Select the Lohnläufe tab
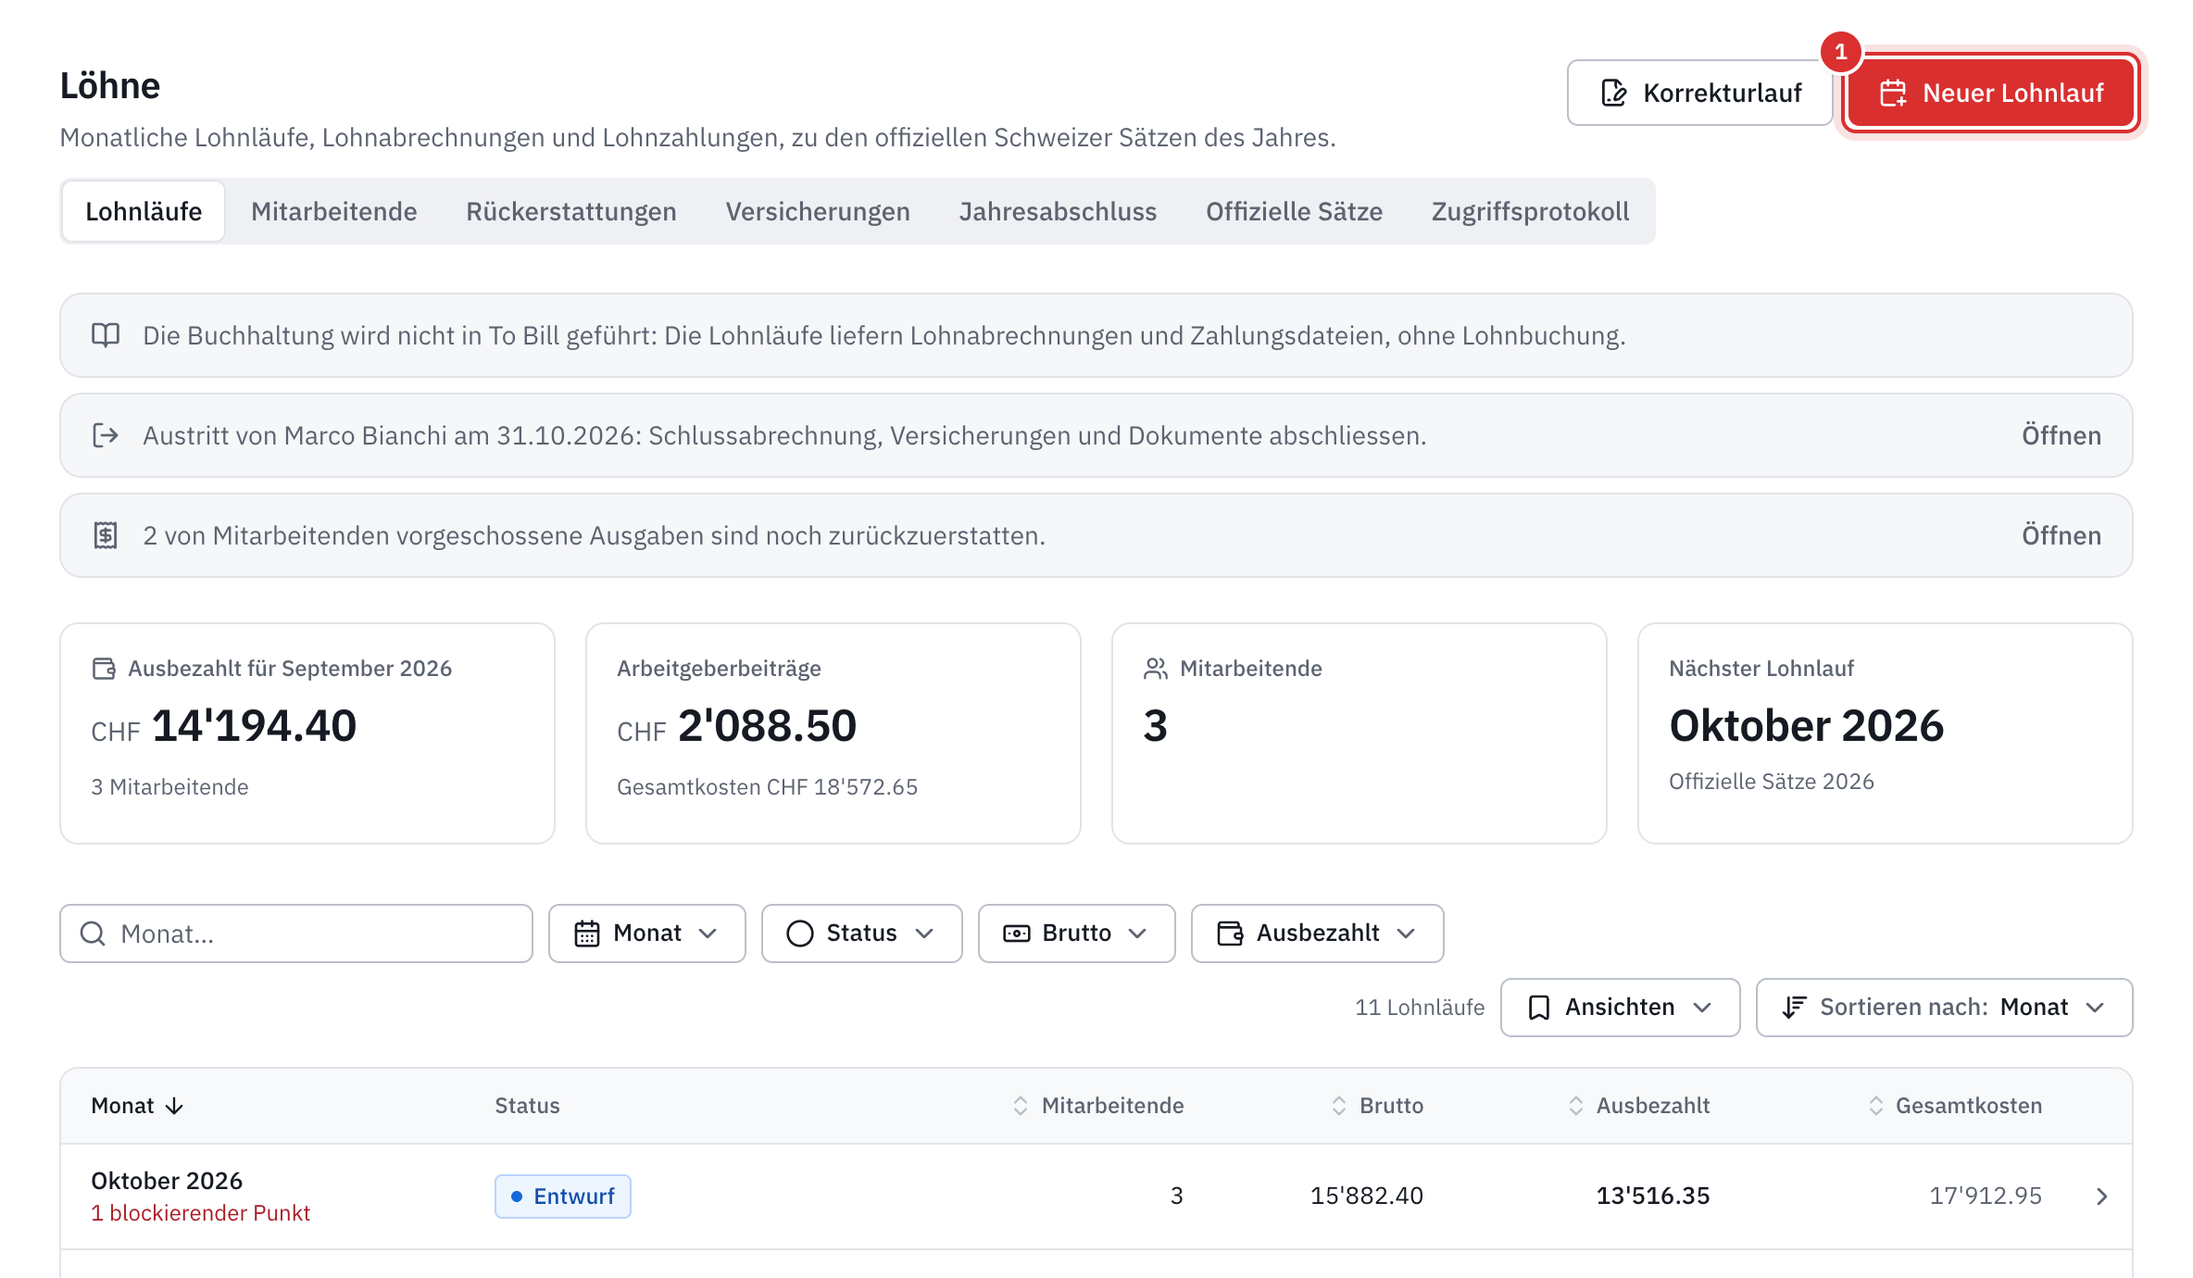 coord(144,211)
